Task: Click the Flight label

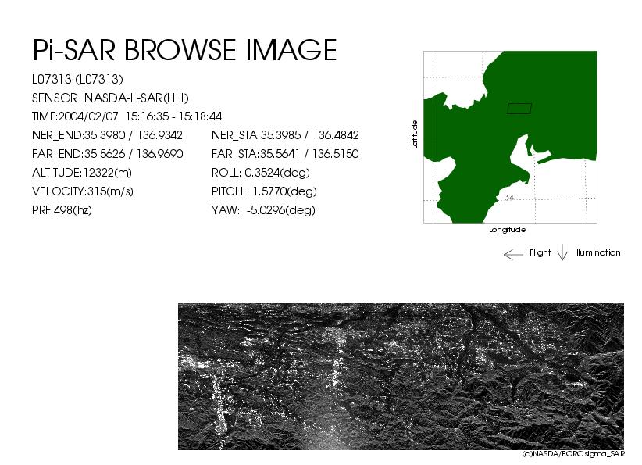Action: click(540, 252)
